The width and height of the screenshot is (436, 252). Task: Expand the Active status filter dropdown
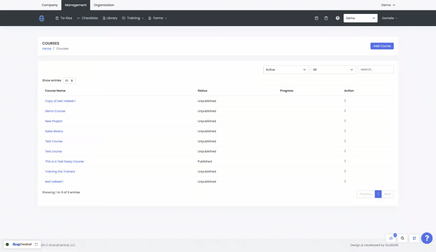286,70
